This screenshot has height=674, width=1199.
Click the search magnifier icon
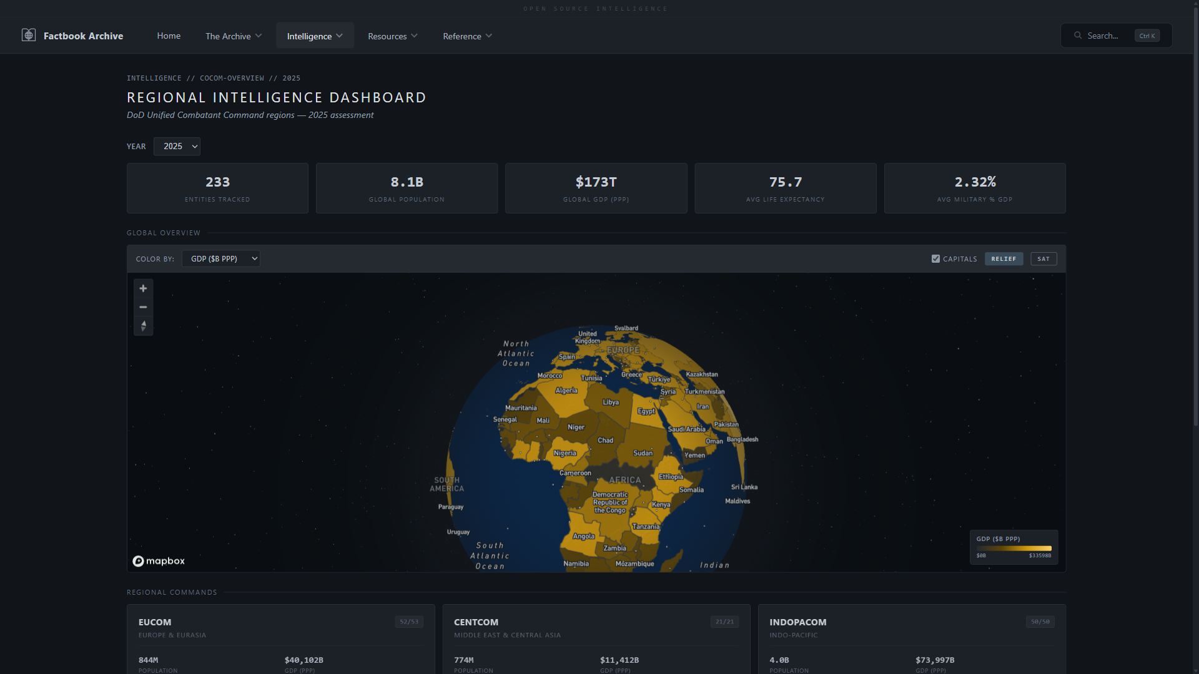point(1078,36)
